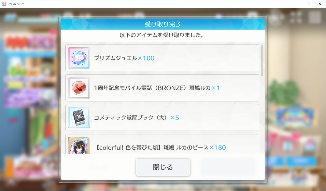Close the imasscprism game window

pyautogui.click(x=320, y=4)
